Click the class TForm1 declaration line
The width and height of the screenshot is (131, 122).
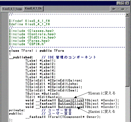tap(36, 51)
